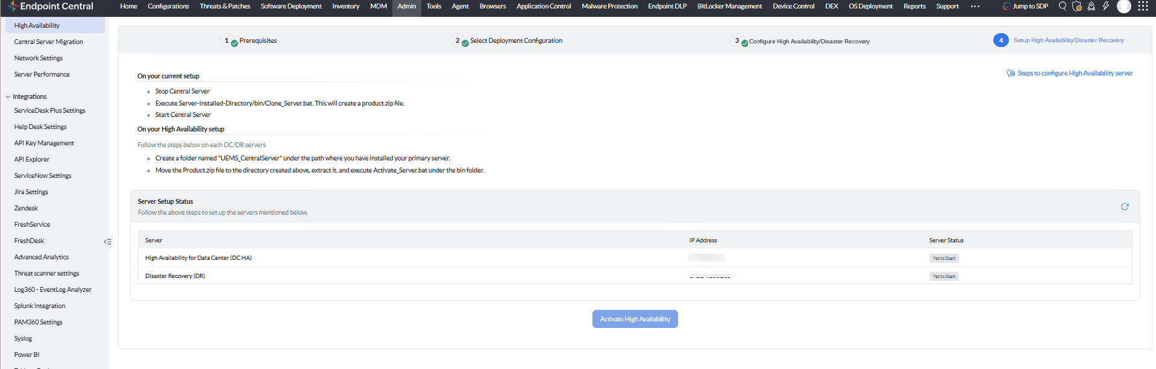The width and height of the screenshot is (1156, 369).
Task: Open Zendesk integration
Action: point(26,208)
